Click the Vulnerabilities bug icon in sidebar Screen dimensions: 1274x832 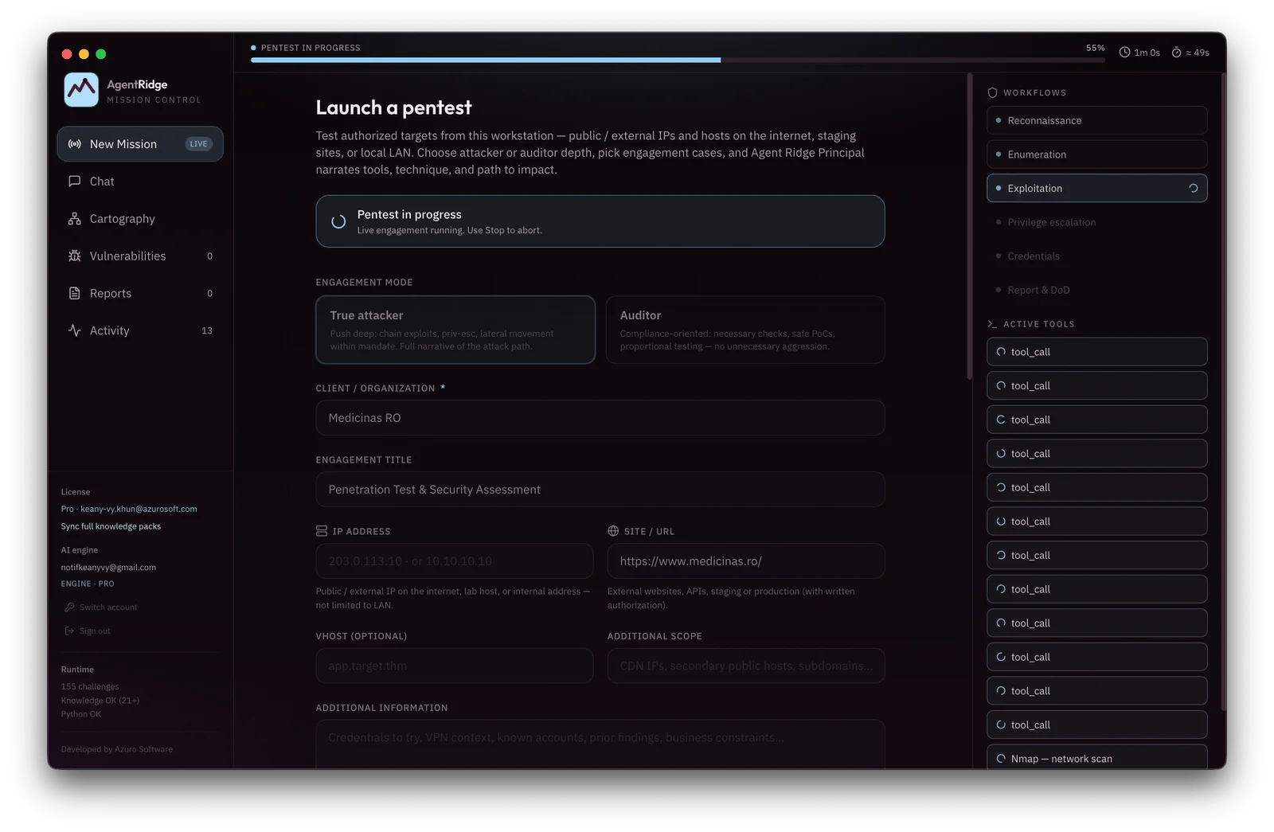75,256
